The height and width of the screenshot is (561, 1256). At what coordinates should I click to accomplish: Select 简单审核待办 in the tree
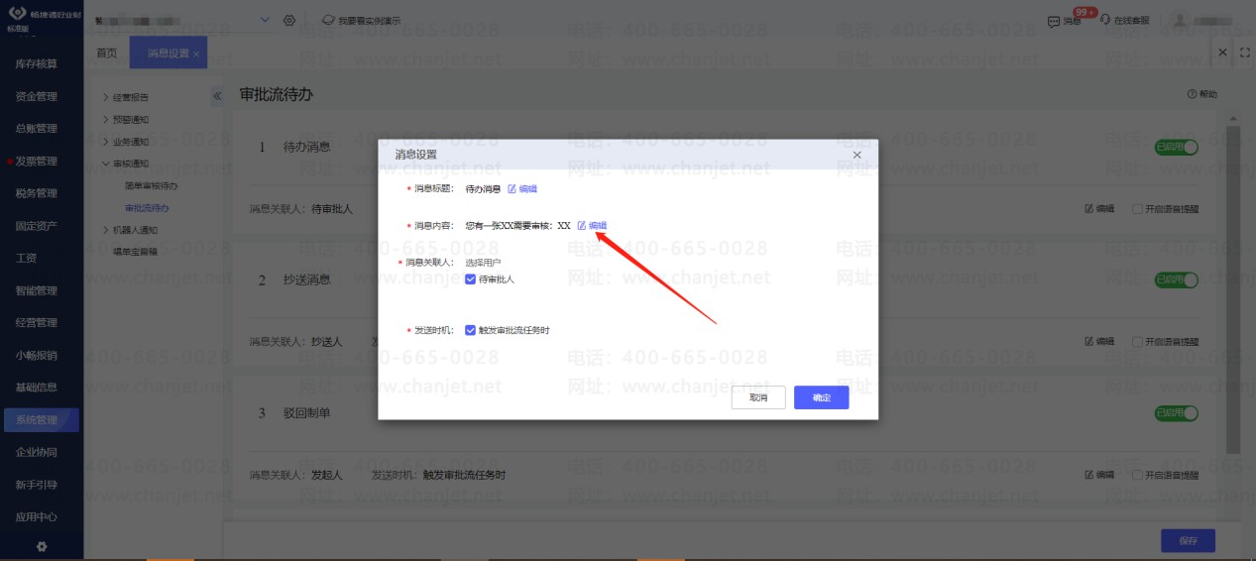[x=151, y=185]
